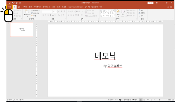Click the By 망고슬래브 subtitle text
Image resolution: width=175 pixels, height=102 pixels.
113,66
